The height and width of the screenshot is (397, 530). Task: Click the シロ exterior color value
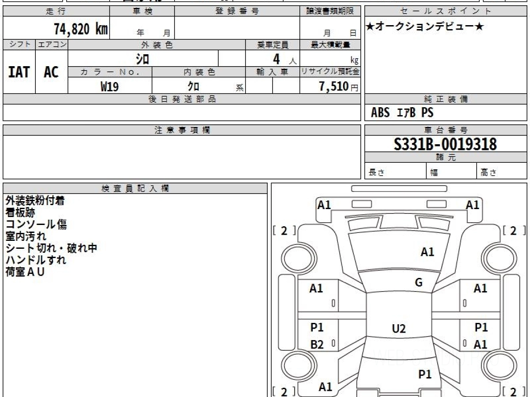(142, 58)
